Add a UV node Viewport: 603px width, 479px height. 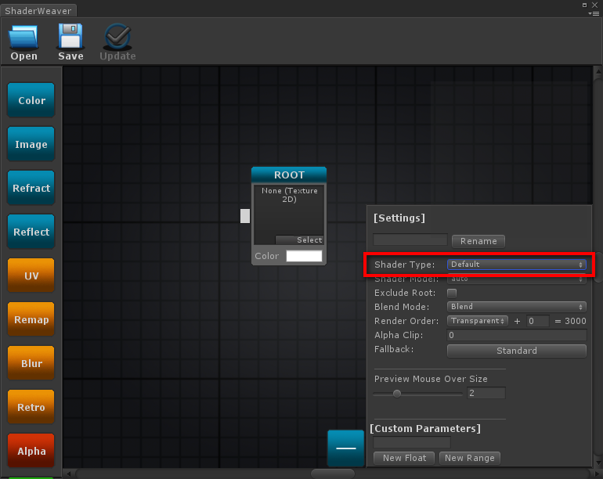pos(31,276)
